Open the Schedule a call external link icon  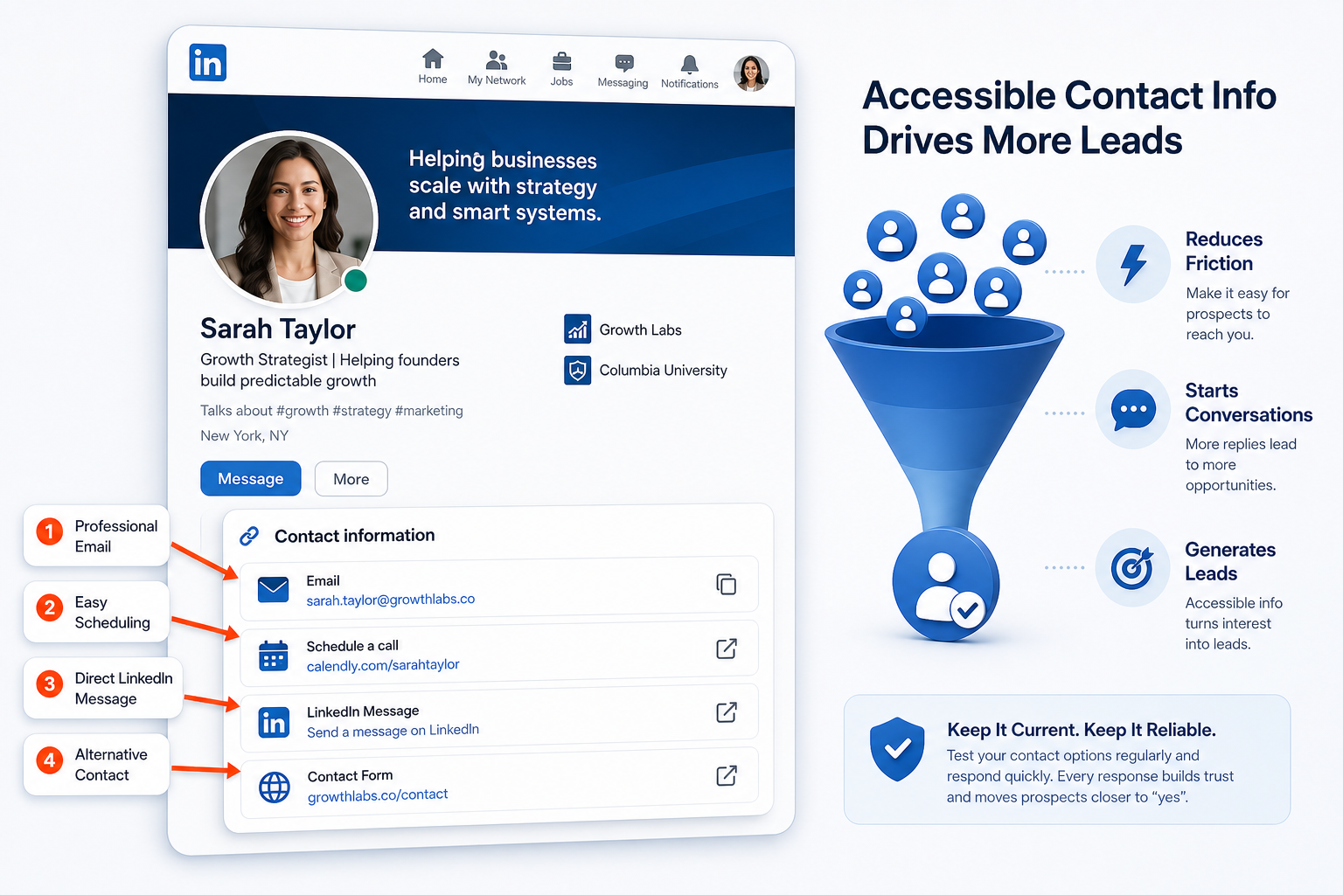coord(727,649)
